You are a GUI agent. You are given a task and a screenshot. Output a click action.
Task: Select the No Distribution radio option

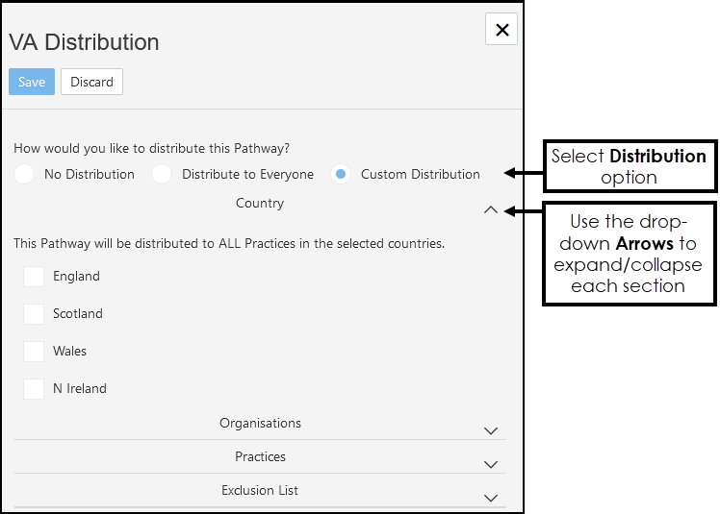(x=24, y=174)
